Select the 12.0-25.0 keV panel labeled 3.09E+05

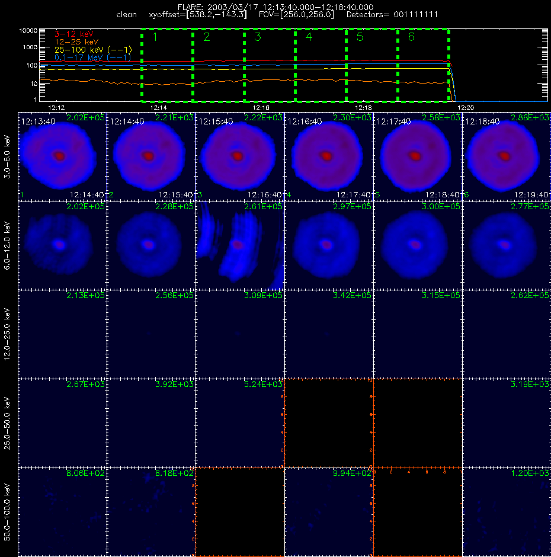[x=240, y=334]
